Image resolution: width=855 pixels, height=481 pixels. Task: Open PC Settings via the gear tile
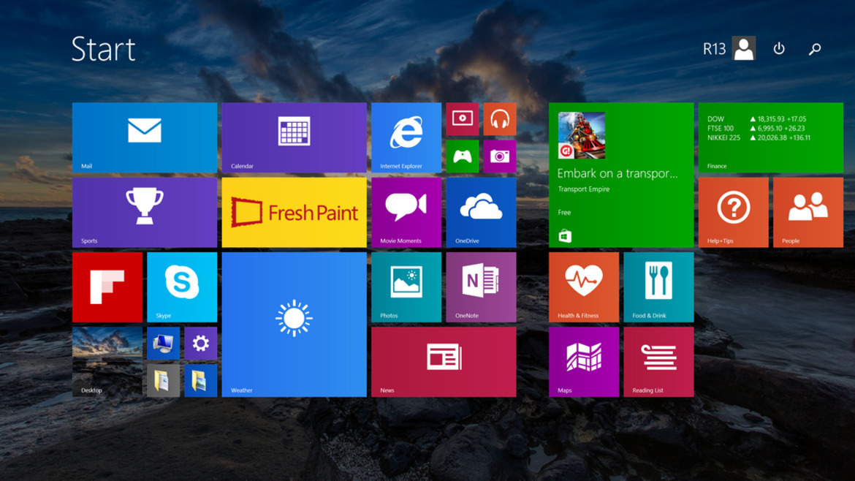pos(201,343)
